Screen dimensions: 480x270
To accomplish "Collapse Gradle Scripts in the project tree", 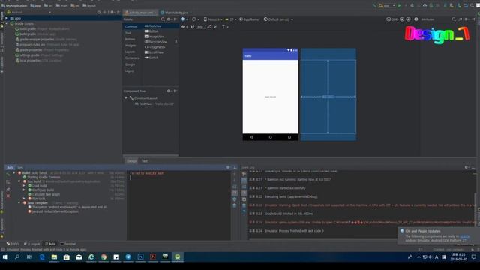I will (7, 23).
